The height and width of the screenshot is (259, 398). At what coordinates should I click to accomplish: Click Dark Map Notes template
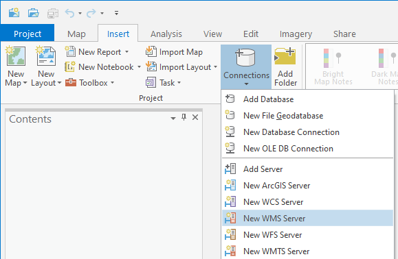384,66
